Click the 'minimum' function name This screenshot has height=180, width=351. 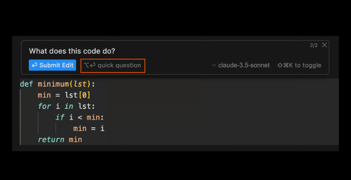click(53, 84)
